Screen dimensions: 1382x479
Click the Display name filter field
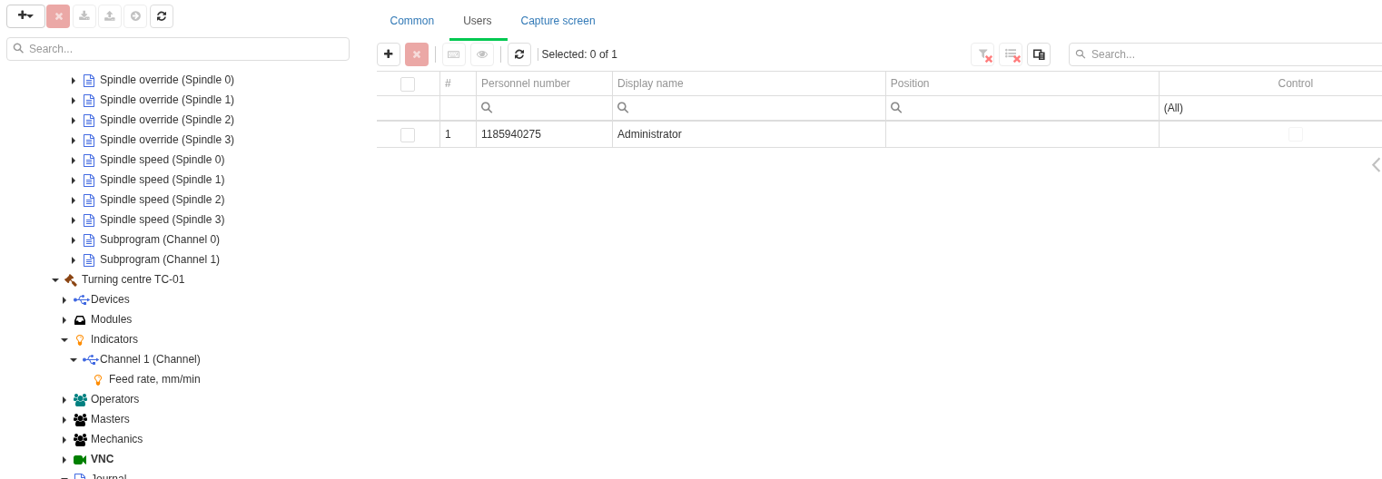pyautogui.click(x=749, y=108)
